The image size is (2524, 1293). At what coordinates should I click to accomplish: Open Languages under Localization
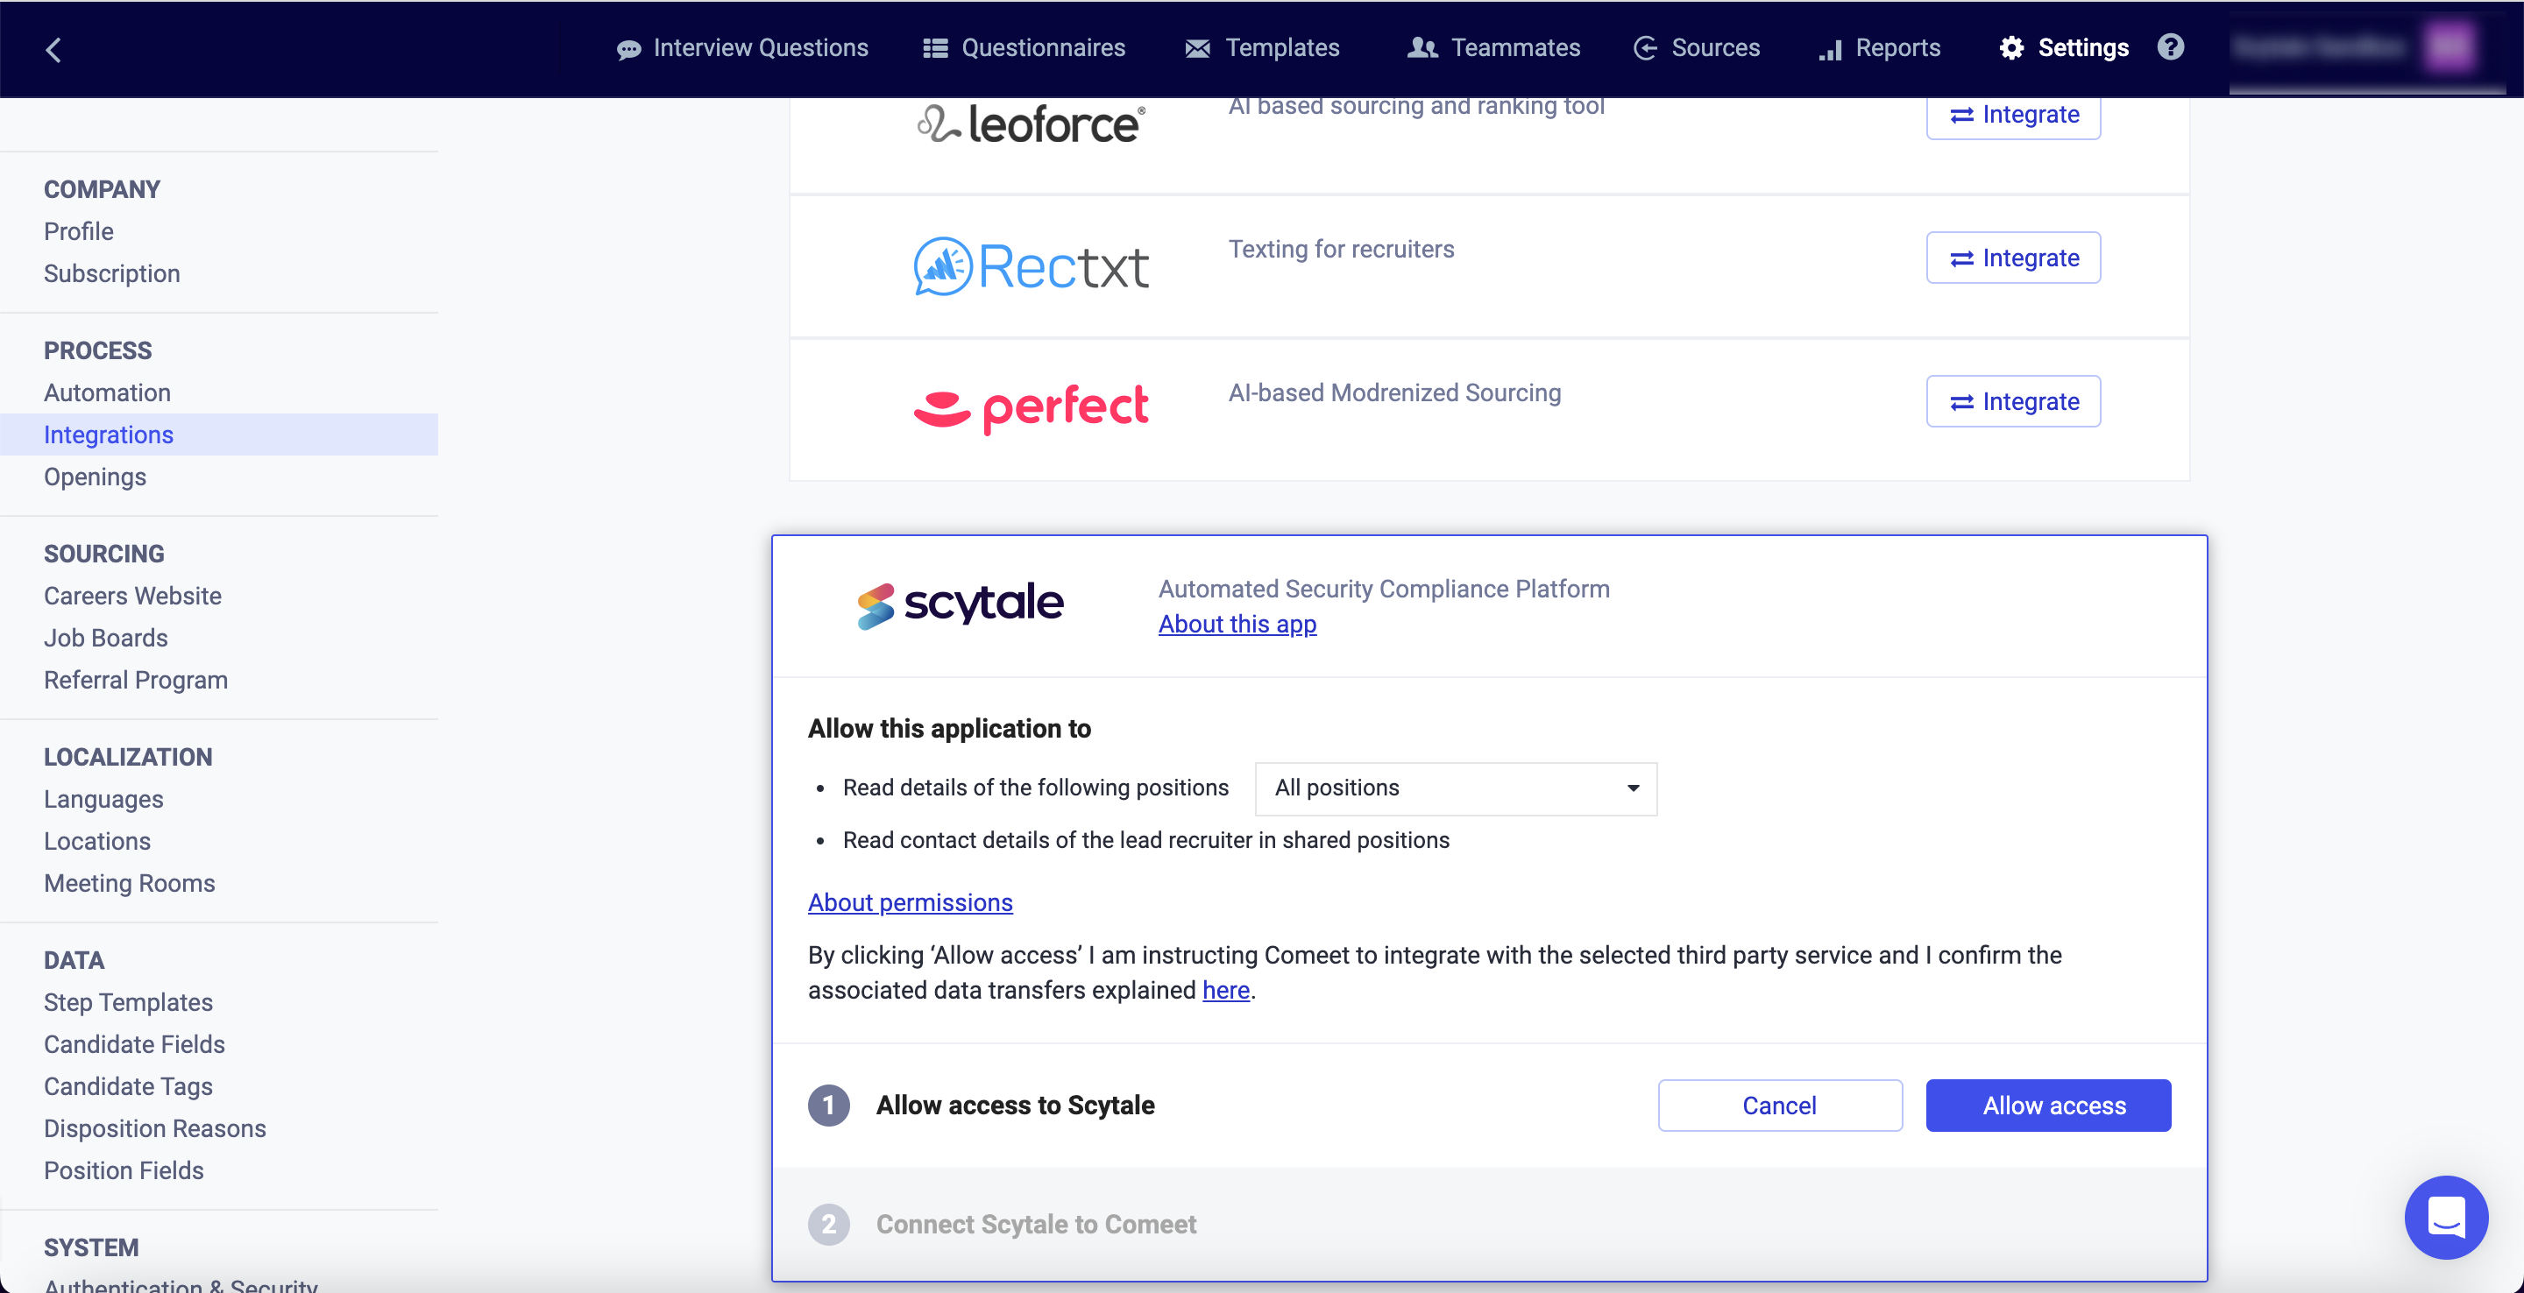[x=103, y=799]
